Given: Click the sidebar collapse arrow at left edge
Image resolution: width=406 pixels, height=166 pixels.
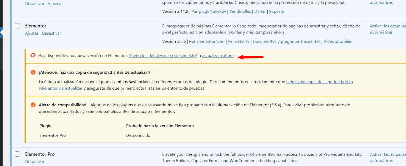Looking at the screenshot, I should [x=1, y=32].
